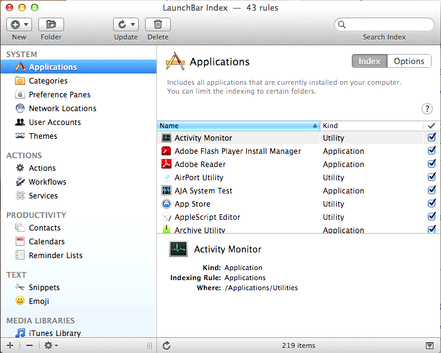Select Snippets in the sidebar
Screen dimensions: 441x353
[x=79, y=287]
